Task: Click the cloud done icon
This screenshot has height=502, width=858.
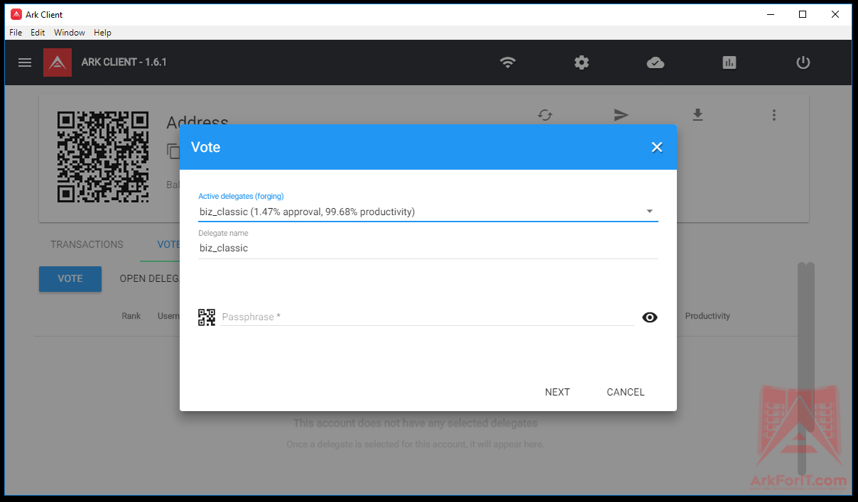Action: point(656,62)
